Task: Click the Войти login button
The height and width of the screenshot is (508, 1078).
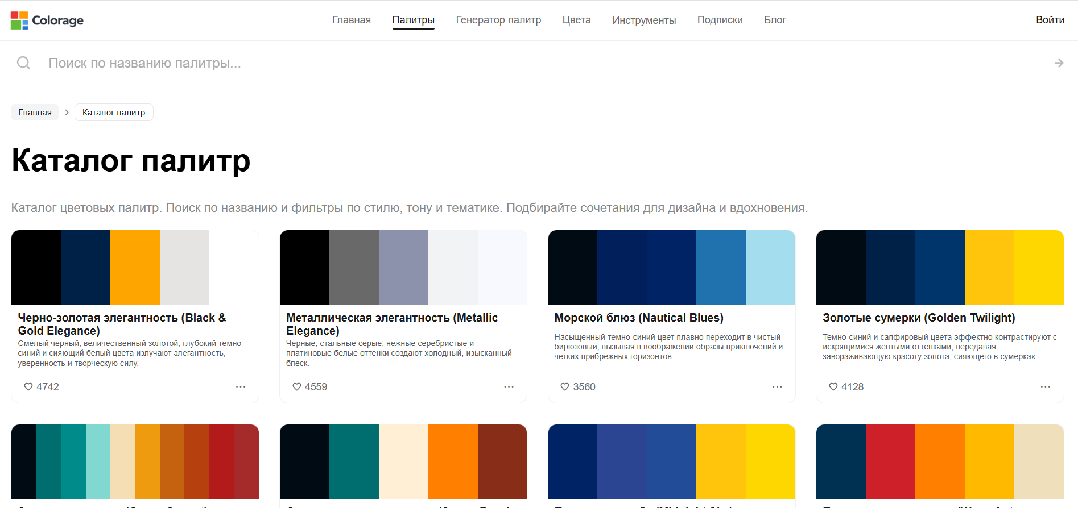Action: [x=1050, y=20]
